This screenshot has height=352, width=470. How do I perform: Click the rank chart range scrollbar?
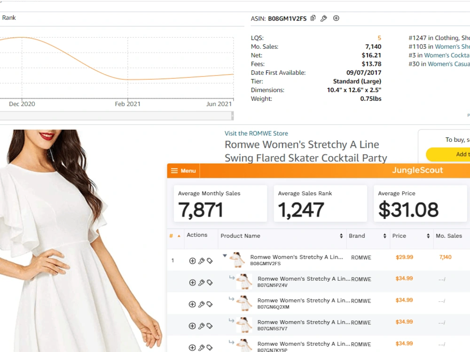pos(116,116)
